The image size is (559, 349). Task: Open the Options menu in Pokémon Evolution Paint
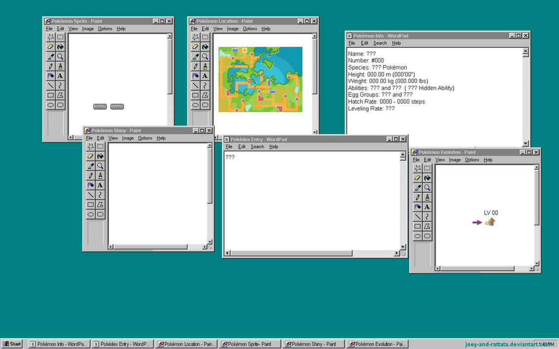click(473, 159)
